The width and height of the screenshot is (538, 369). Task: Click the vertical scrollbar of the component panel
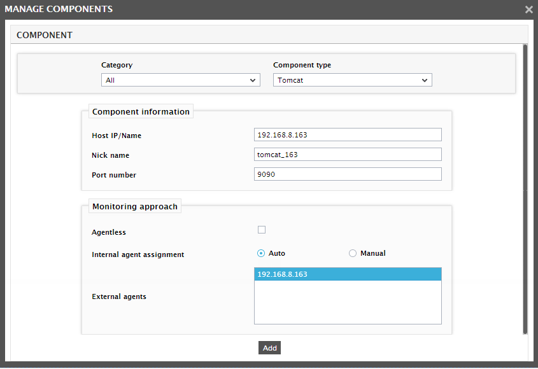click(525, 189)
